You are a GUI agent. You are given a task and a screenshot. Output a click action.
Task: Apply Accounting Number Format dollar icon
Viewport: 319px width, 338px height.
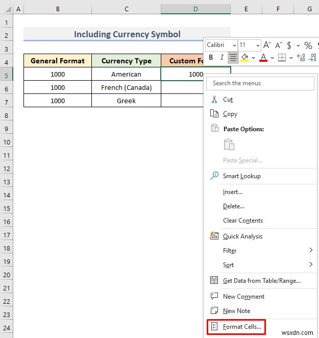click(289, 45)
